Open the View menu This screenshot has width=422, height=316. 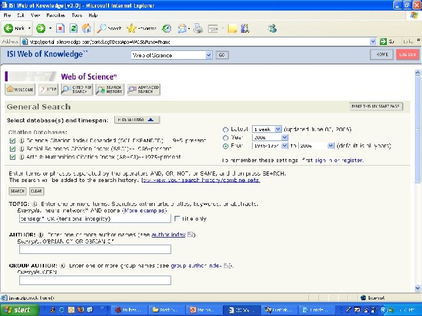[35, 15]
